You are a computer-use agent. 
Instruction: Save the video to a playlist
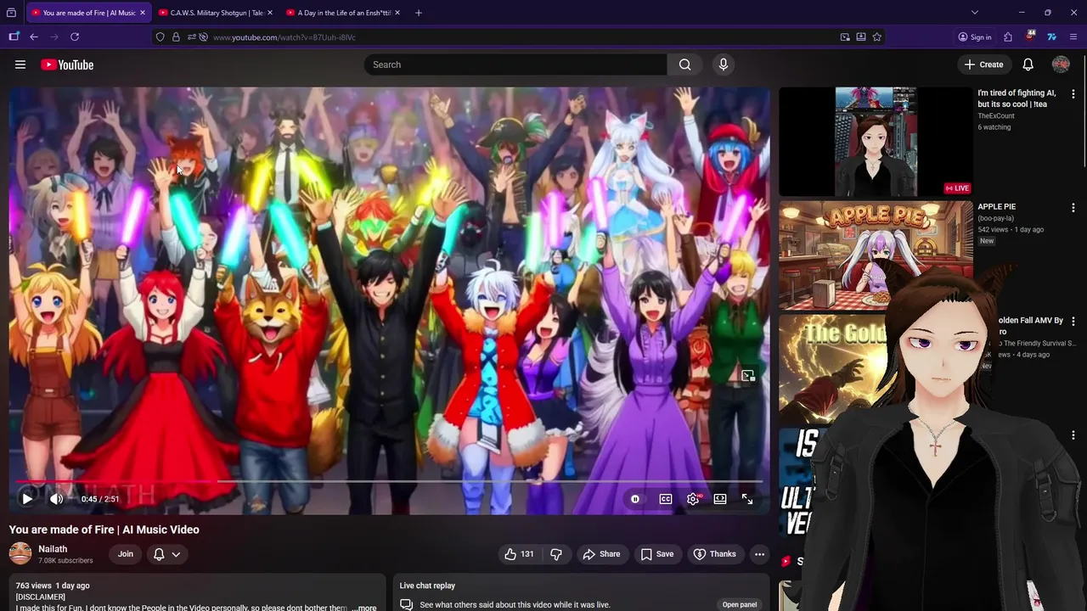[657, 554]
